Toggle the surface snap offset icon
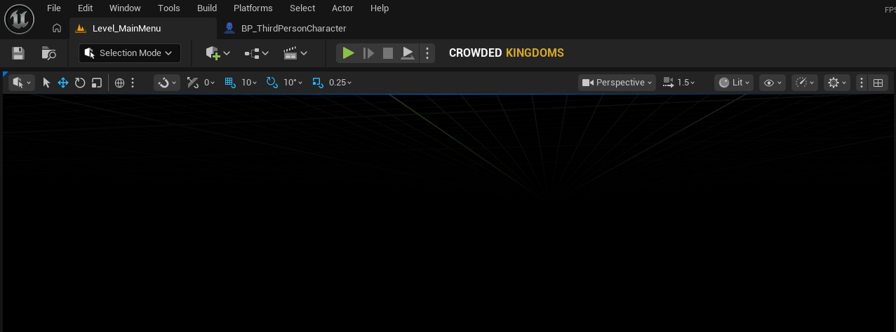Image resolution: width=896 pixels, height=332 pixels. click(x=193, y=83)
